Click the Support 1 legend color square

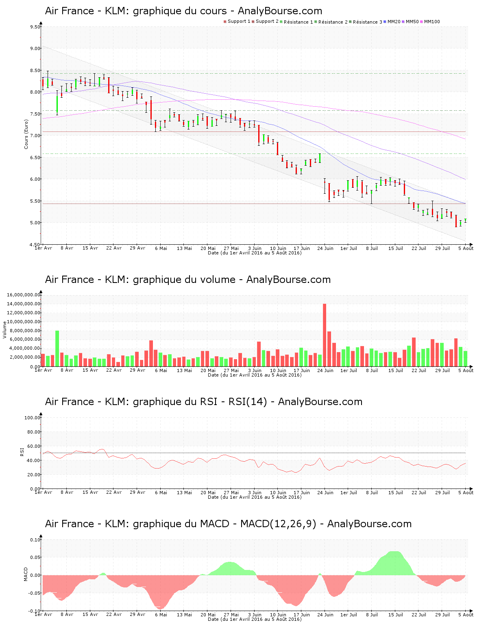click(x=225, y=22)
